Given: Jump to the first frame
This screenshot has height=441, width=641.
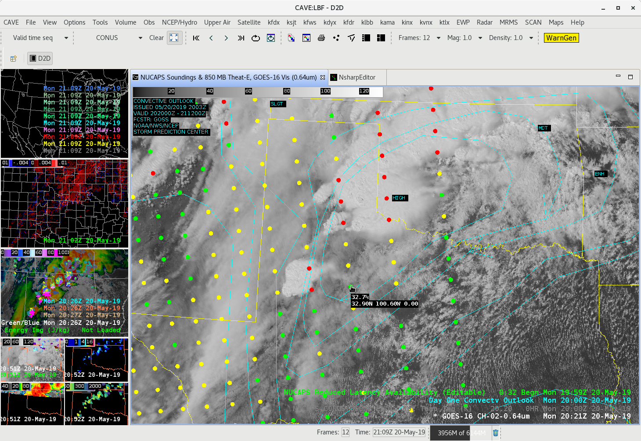Looking at the screenshot, I should pos(196,38).
